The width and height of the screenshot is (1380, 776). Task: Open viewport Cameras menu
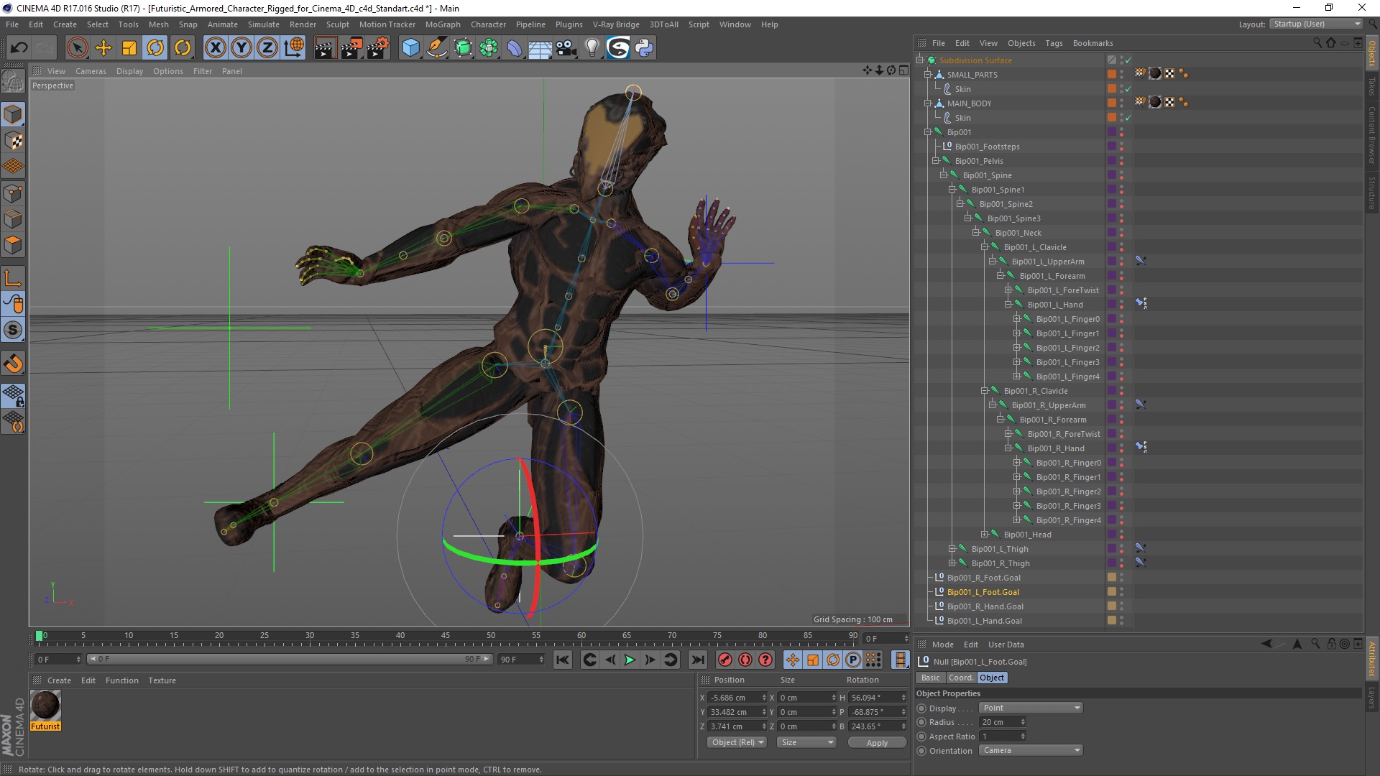pos(91,71)
